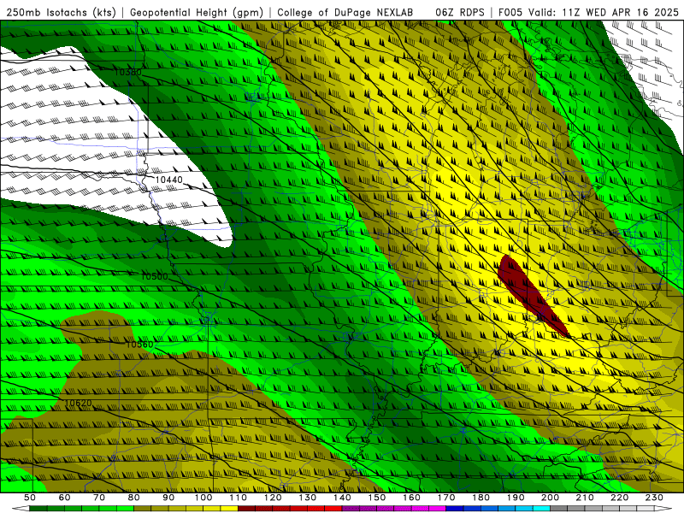
Task: Click the '250mb Isotachs (kts)' title text
Action: (61, 12)
